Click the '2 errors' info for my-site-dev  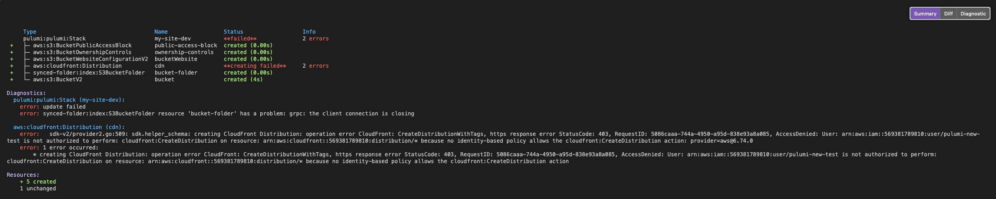coord(315,39)
